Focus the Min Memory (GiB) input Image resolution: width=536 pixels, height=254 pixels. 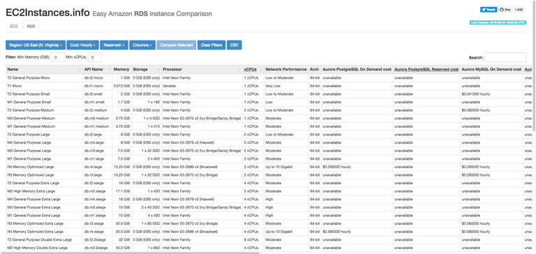pyautogui.click(x=58, y=57)
